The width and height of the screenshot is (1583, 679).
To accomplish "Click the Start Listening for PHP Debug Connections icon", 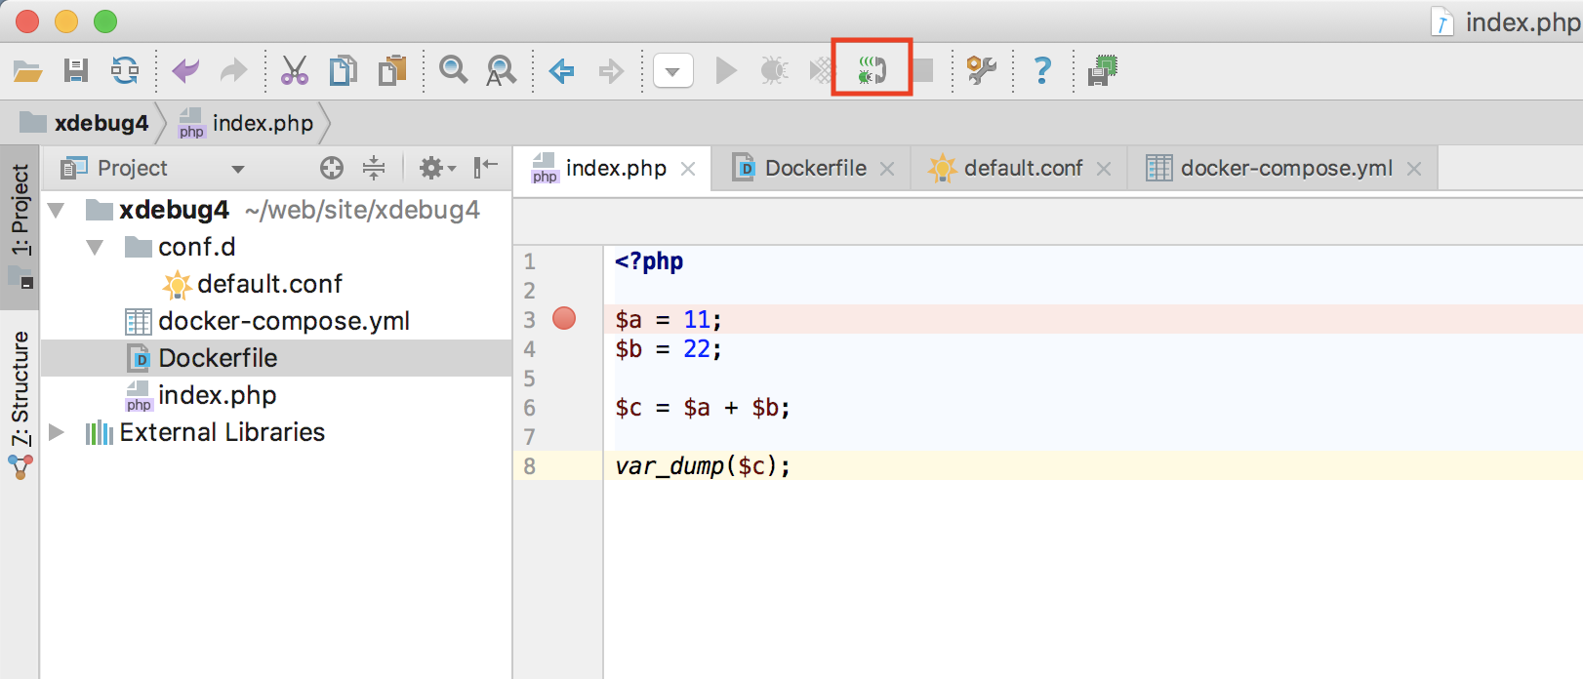I will point(872,70).
